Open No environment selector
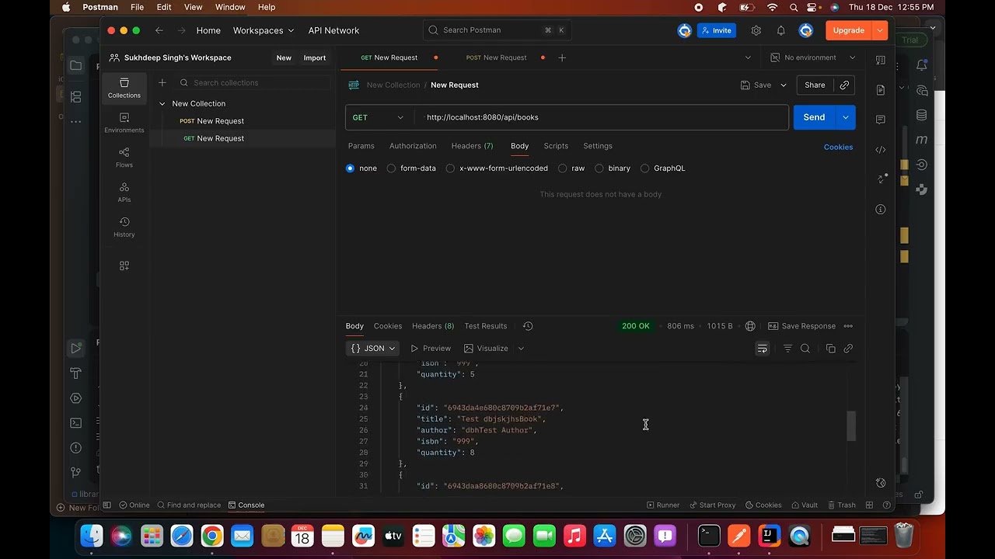Image resolution: width=995 pixels, height=559 pixels. click(x=812, y=57)
